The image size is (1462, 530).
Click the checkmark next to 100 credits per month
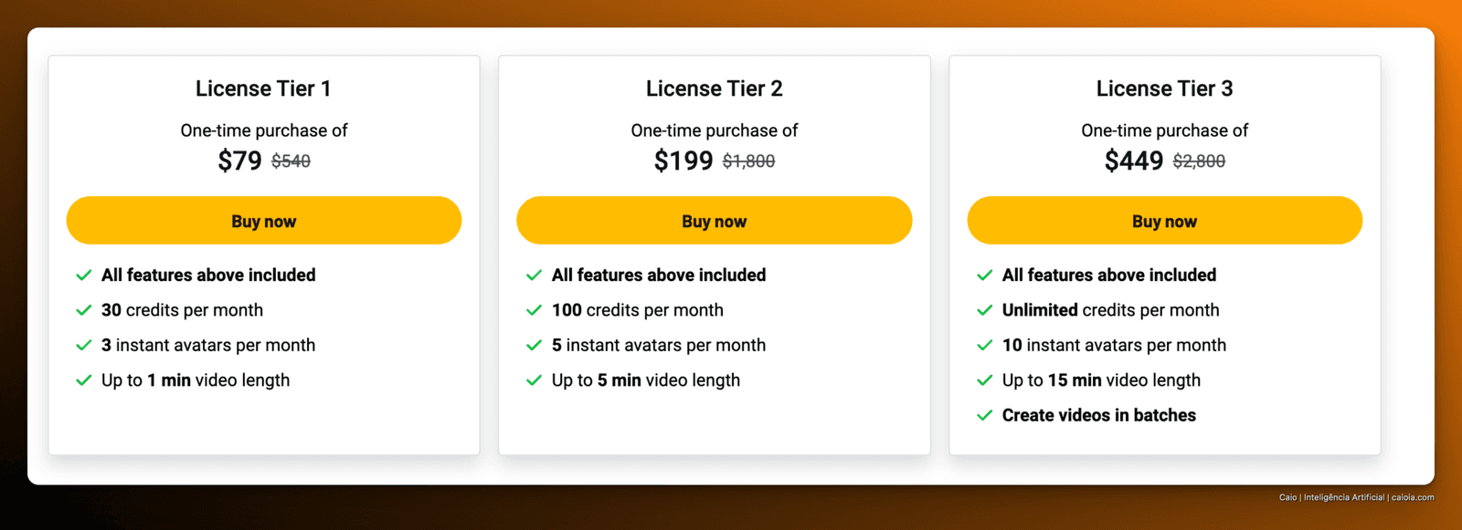pos(535,310)
